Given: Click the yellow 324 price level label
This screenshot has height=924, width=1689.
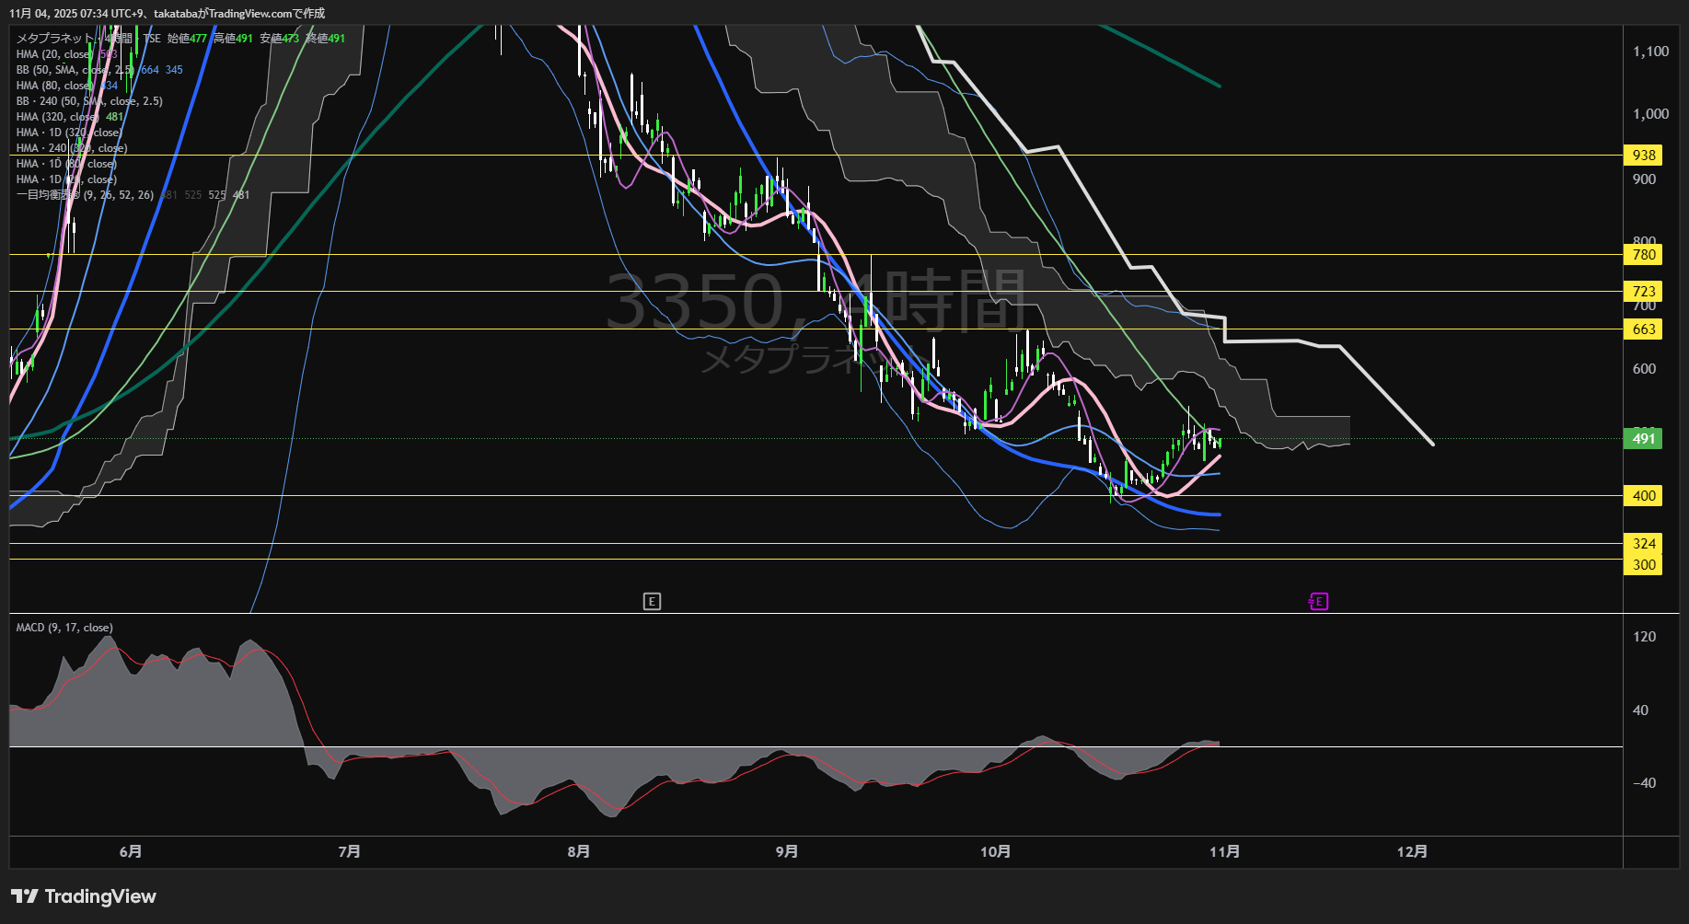Looking at the screenshot, I should click(x=1643, y=544).
